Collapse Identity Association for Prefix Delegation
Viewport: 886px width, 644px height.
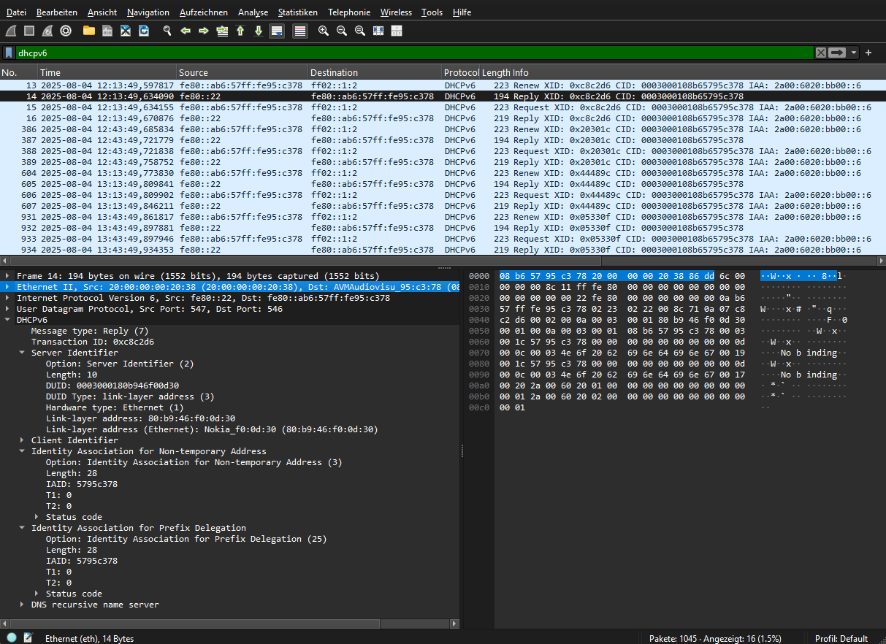tap(22, 528)
